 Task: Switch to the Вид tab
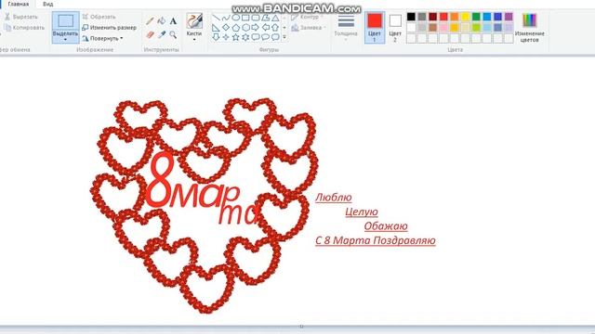coord(47,4)
